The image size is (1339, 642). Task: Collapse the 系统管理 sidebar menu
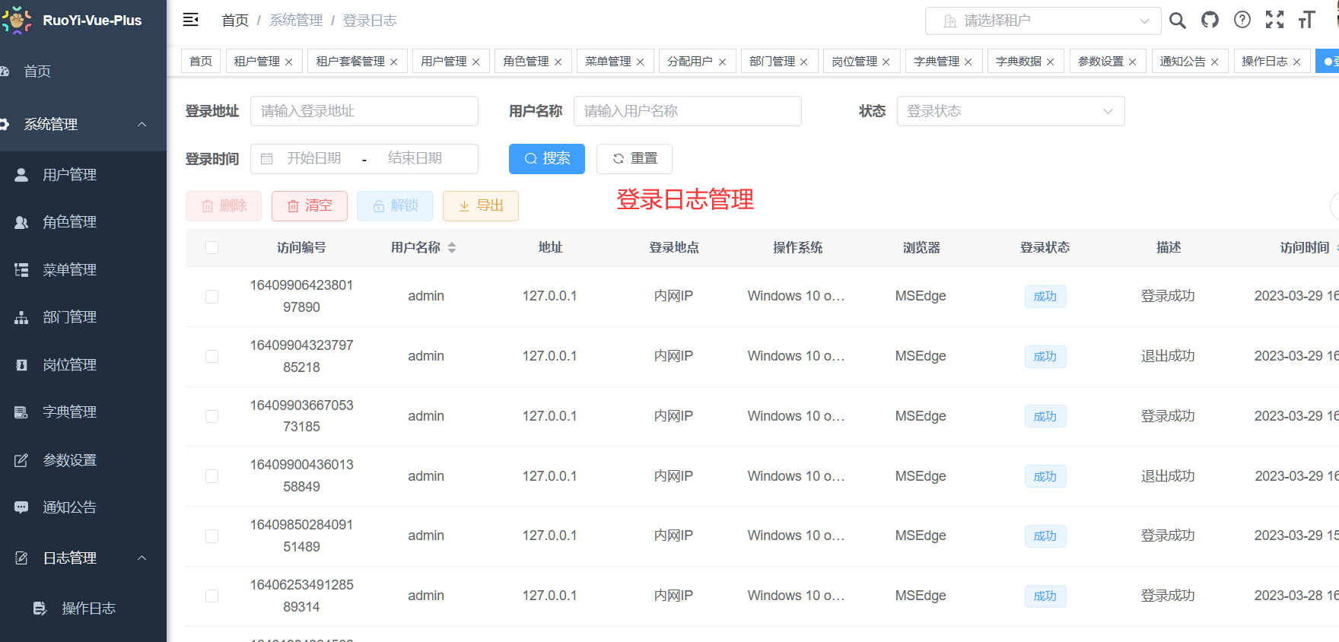pos(83,124)
